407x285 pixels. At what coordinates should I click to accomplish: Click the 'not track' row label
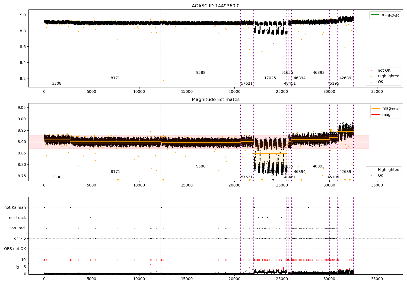click(x=17, y=218)
